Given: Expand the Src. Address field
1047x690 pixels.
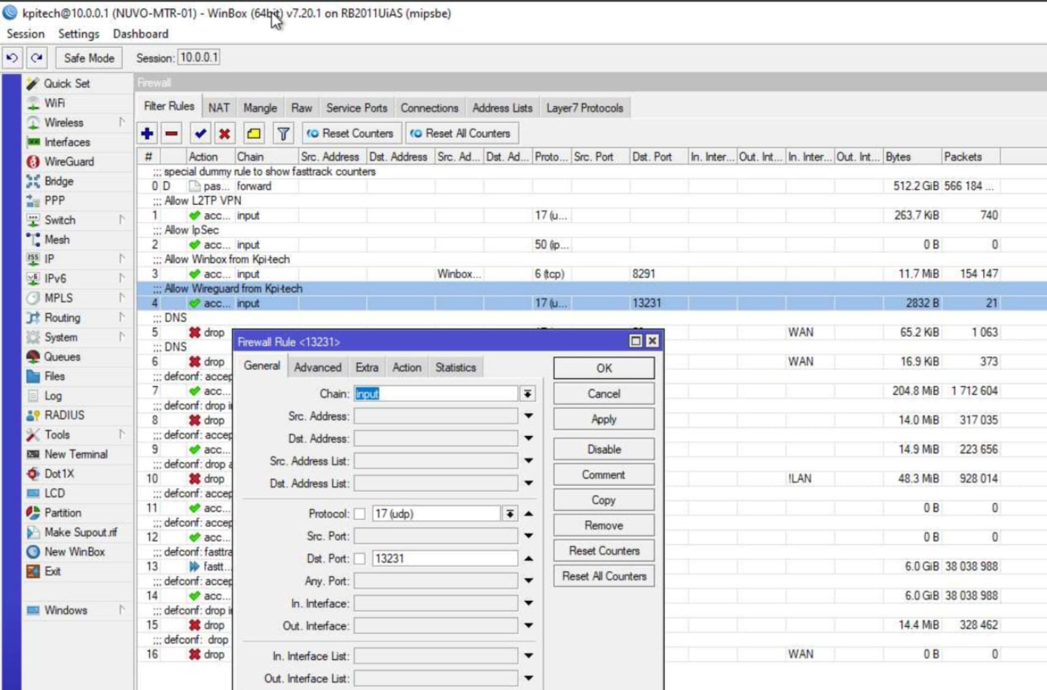Looking at the screenshot, I should pos(529,416).
